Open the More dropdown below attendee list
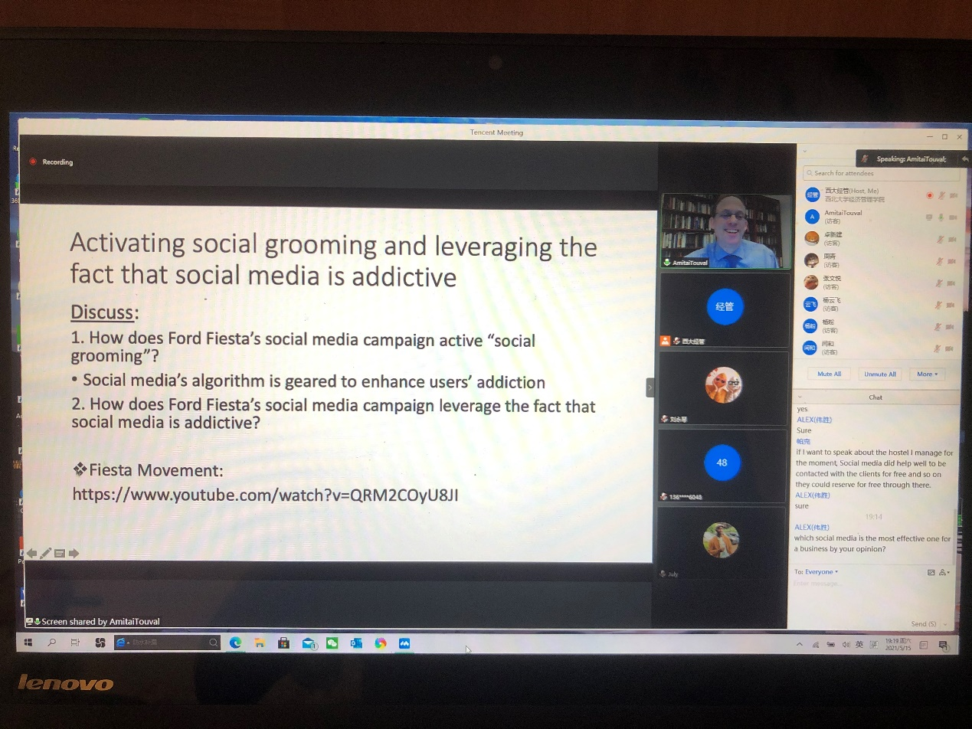 point(928,374)
